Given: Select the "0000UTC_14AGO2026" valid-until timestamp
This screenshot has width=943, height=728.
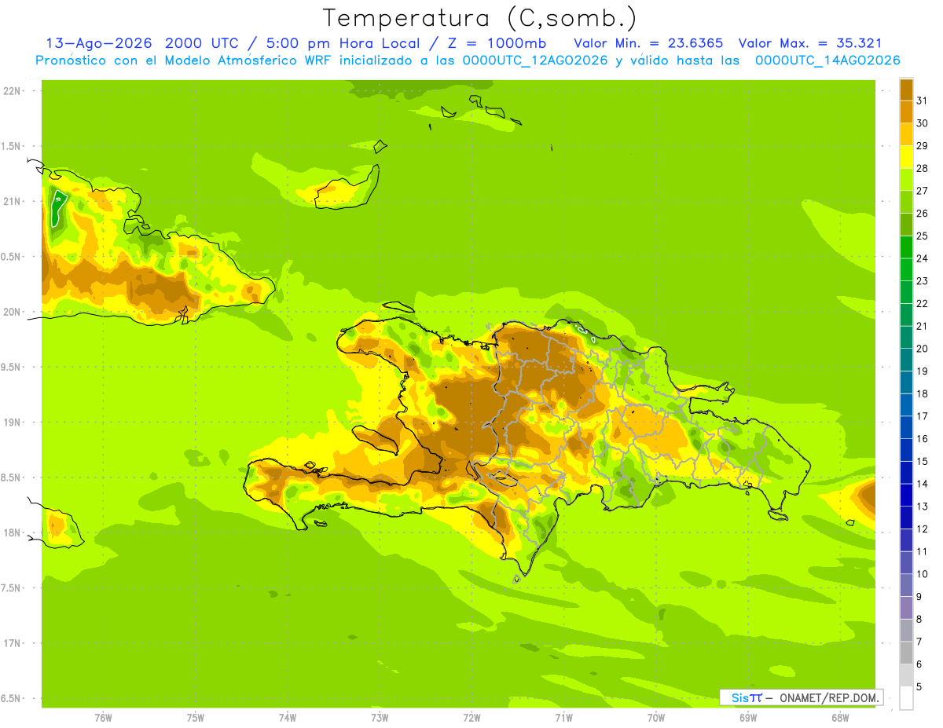Looking at the screenshot, I should tap(827, 60).
